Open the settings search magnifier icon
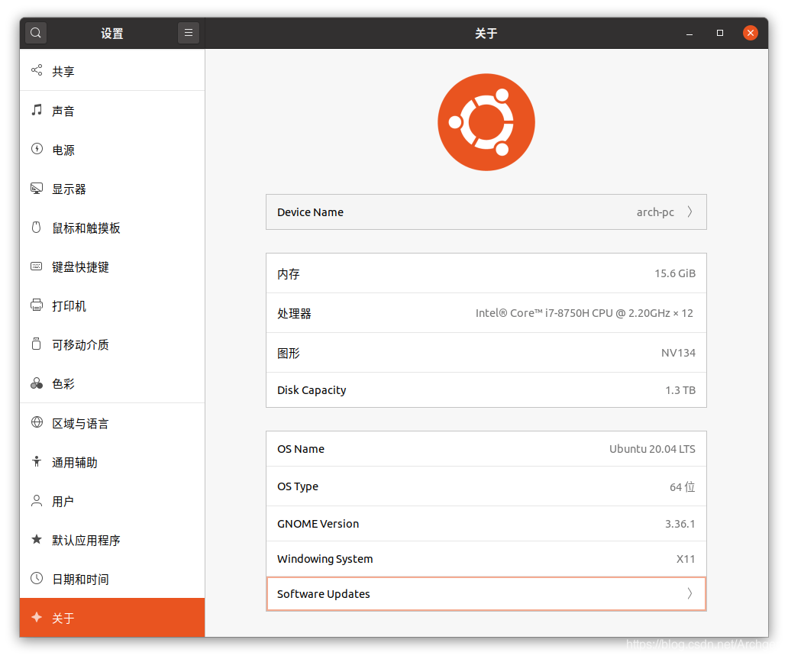This screenshot has height=659, width=788. [36, 33]
